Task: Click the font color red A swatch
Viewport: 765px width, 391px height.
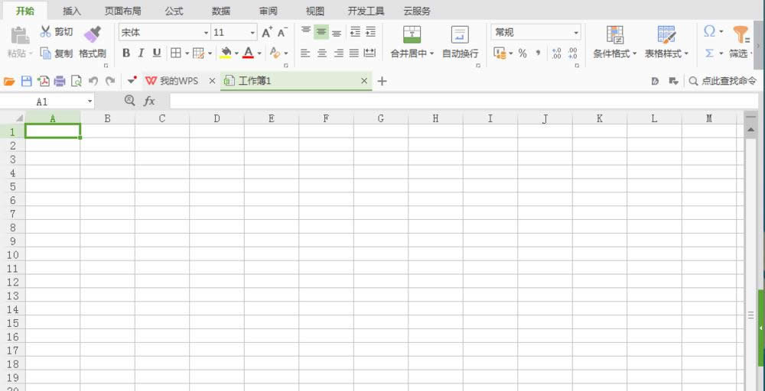Action: [x=248, y=53]
